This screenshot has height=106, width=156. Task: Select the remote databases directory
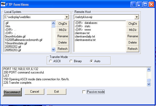click(x=86, y=23)
